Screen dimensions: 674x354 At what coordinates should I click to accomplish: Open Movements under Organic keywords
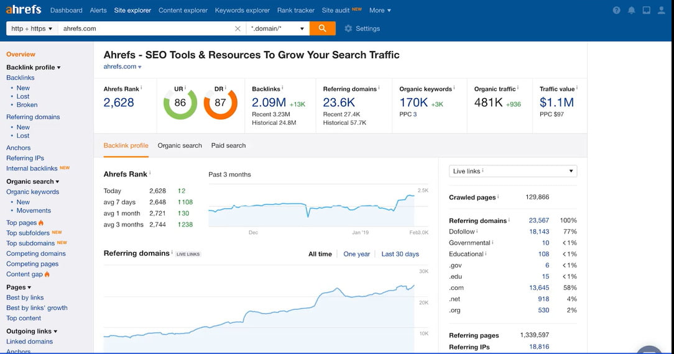pyautogui.click(x=34, y=211)
